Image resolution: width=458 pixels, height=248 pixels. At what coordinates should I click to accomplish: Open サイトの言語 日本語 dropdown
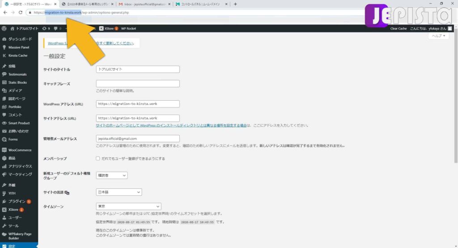[119, 192]
